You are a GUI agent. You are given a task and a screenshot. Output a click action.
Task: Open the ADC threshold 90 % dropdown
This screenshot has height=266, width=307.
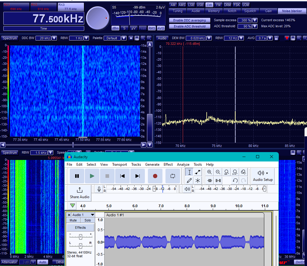coord(255,26)
